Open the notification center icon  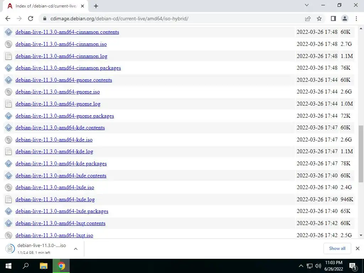[353, 266]
